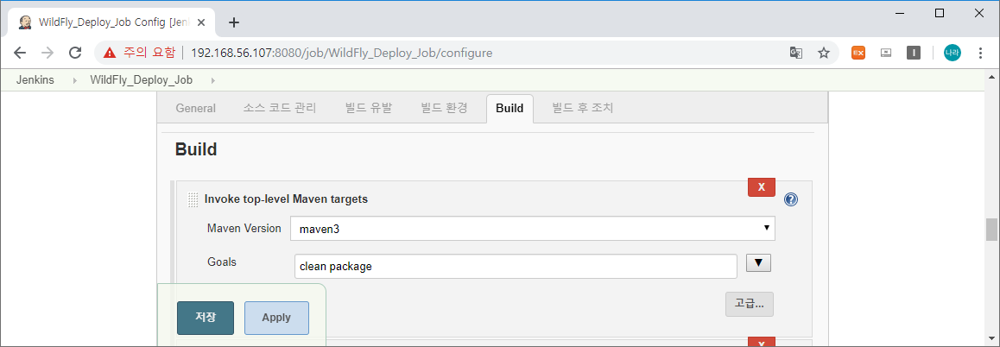The height and width of the screenshot is (347, 1000).
Task: Go back to the previous page
Action: tap(20, 53)
